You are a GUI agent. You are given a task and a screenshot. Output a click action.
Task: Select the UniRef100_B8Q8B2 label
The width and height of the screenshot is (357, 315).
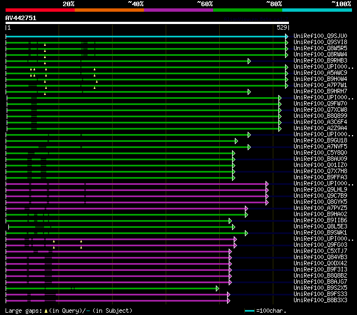[x=320, y=276]
